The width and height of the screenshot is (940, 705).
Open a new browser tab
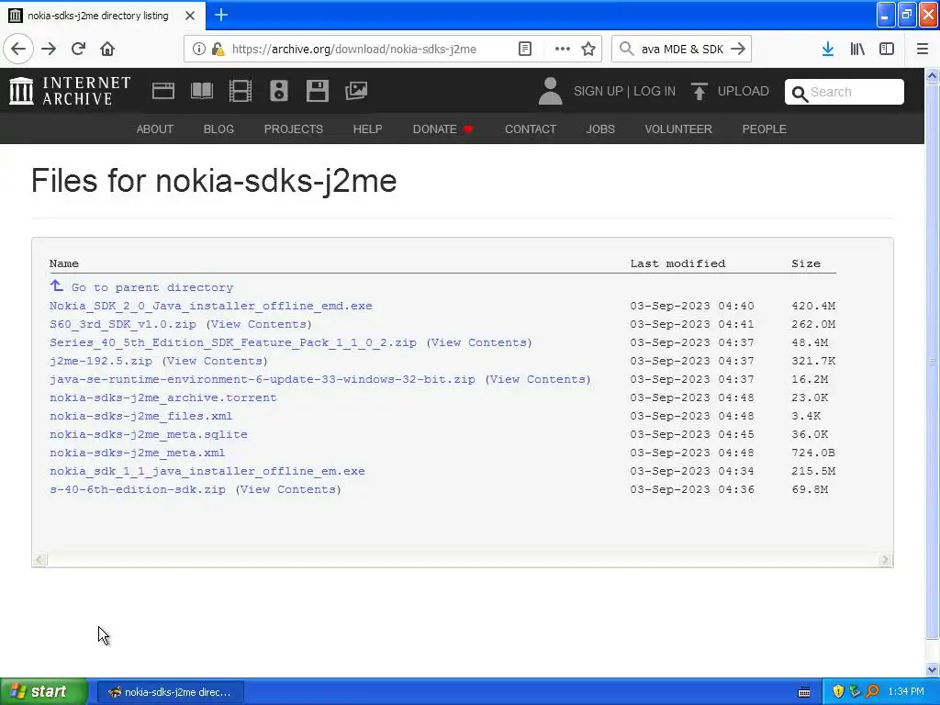221,15
